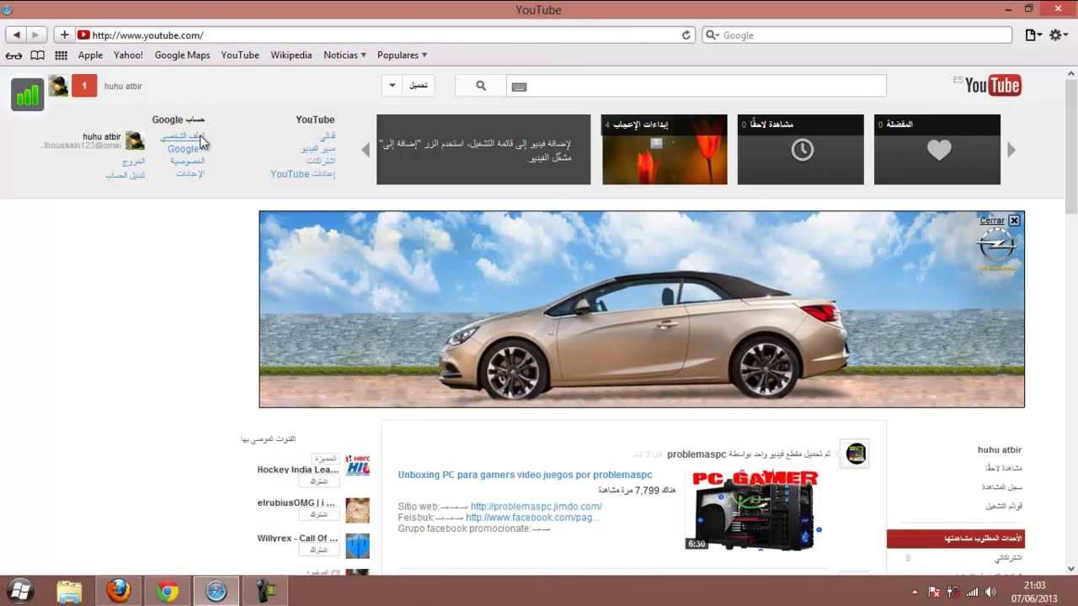Open Hockey India League channel
The height and width of the screenshot is (606, 1078).
(x=298, y=470)
